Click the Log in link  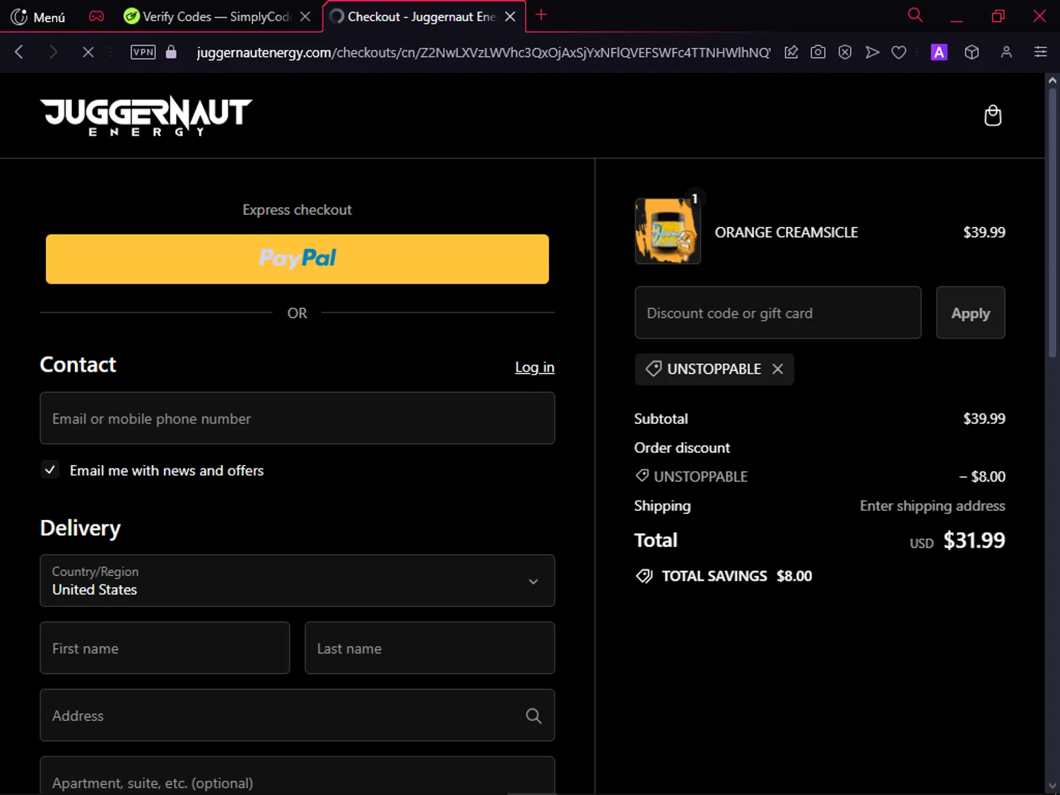tap(534, 367)
